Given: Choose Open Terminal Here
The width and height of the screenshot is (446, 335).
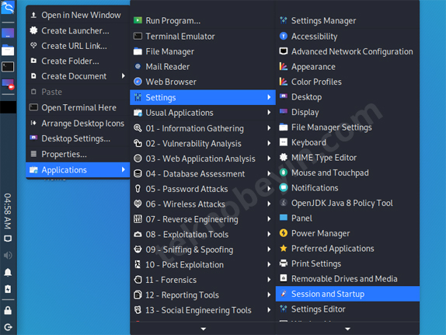Looking at the screenshot, I should point(78,107).
